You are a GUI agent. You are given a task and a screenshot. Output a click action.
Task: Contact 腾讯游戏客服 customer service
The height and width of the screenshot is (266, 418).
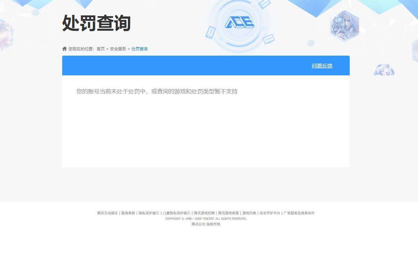coord(228,213)
